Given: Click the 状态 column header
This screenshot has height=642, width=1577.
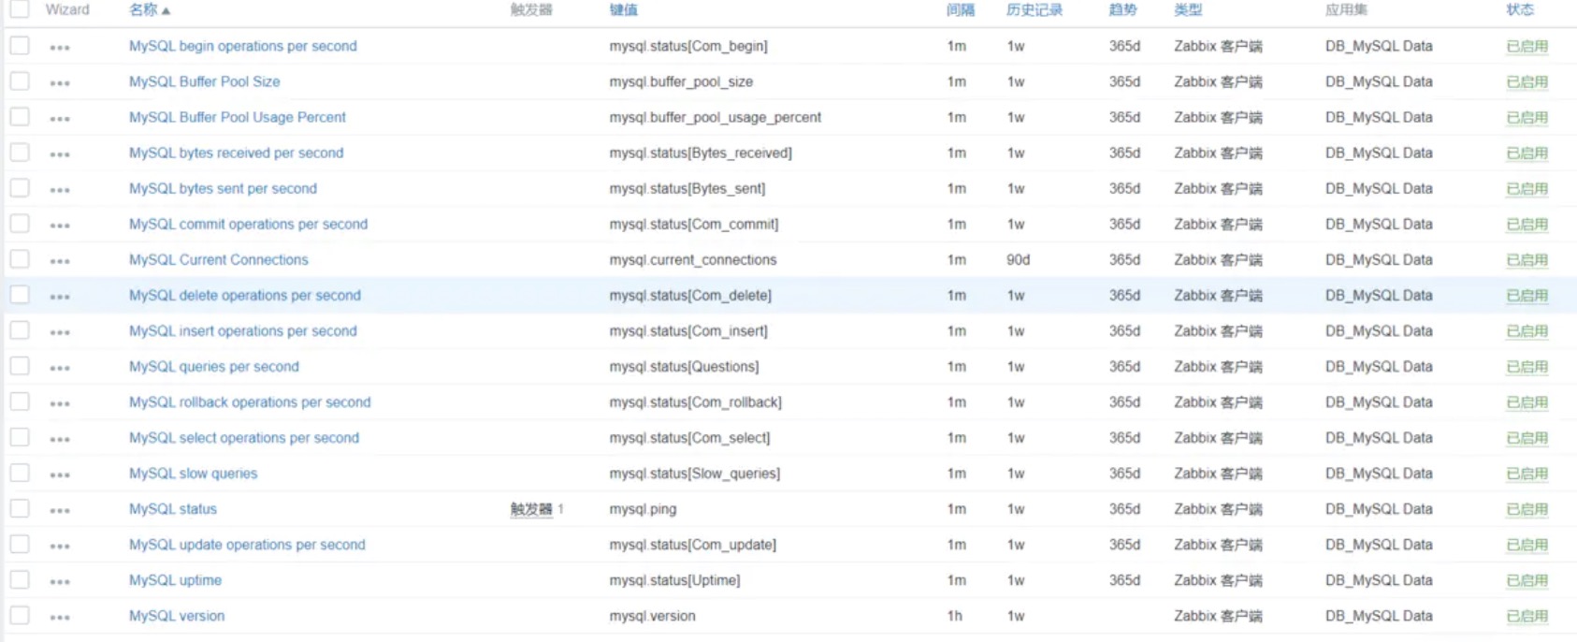Looking at the screenshot, I should click(x=1519, y=9).
